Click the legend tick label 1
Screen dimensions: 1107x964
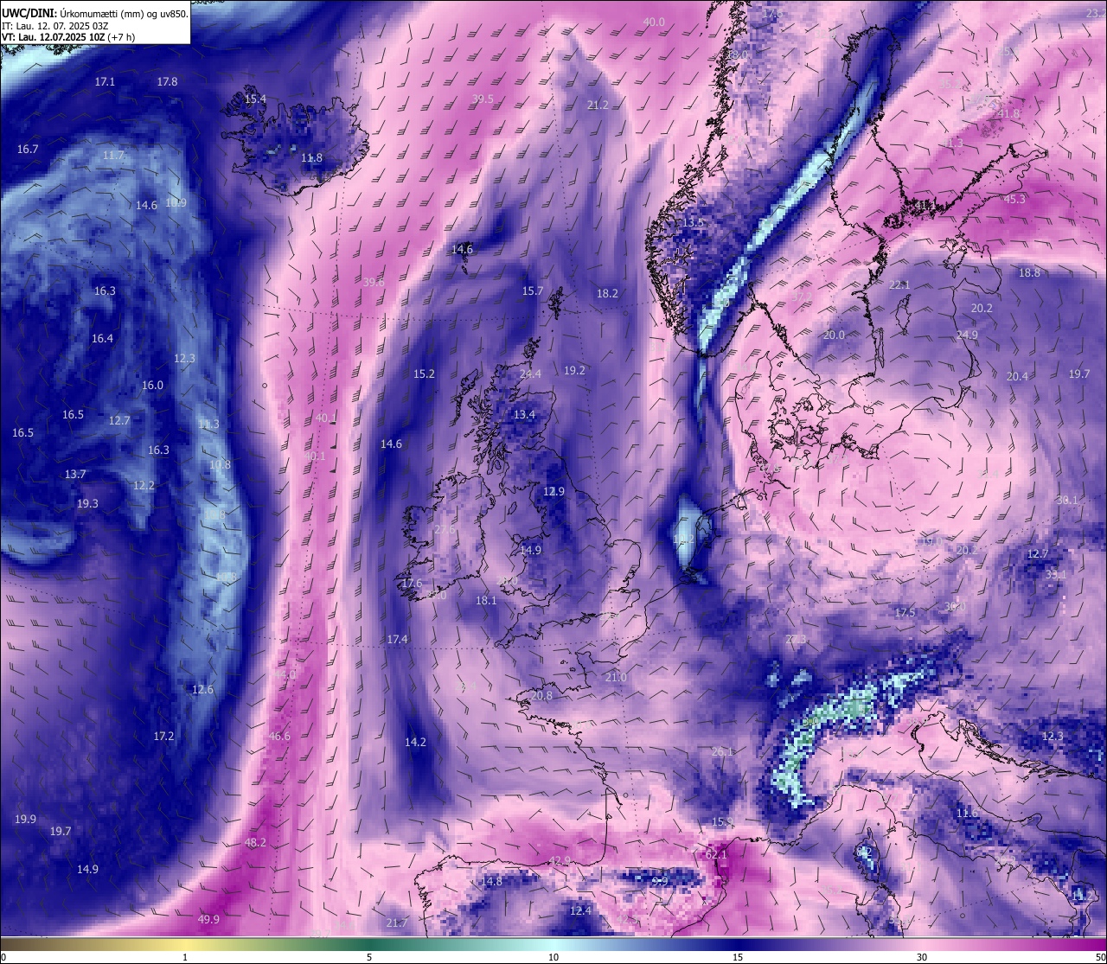(185, 957)
